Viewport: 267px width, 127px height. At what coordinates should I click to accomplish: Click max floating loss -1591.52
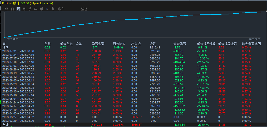[179, 106]
